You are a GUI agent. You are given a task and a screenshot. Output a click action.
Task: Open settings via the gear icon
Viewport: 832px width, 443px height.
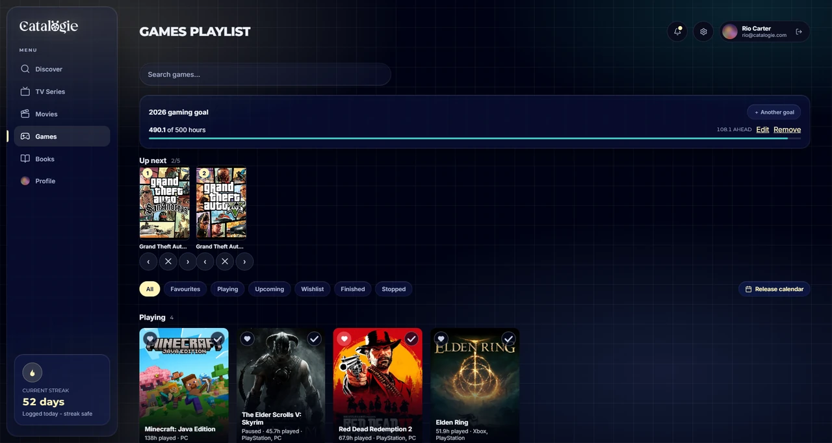coord(703,31)
